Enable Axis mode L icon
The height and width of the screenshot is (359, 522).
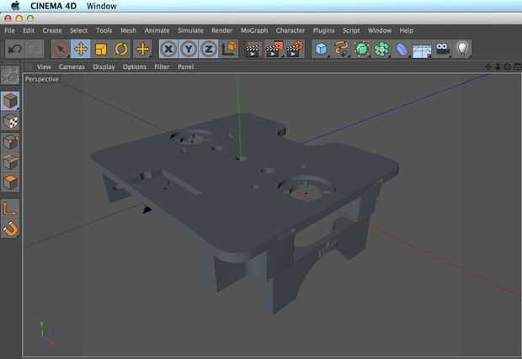pos(10,209)
